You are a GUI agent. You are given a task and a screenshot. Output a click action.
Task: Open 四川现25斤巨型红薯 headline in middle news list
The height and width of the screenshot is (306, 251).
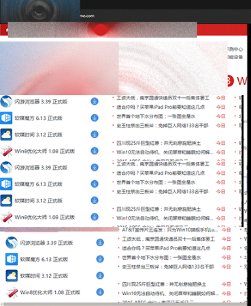(158, 209)
